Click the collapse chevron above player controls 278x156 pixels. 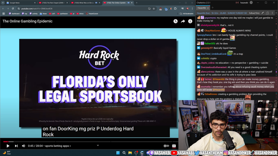click(98, 146)
